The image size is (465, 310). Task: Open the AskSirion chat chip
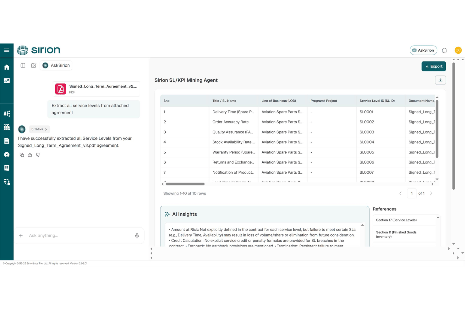[x=56, y=65]
